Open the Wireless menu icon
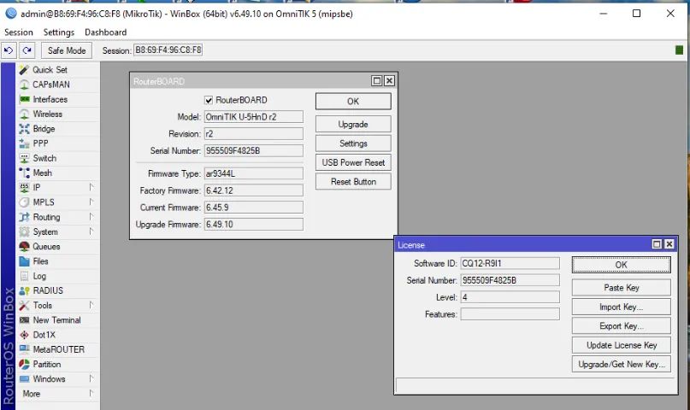The width and height of the screenshot is (690, 410). 24,114
